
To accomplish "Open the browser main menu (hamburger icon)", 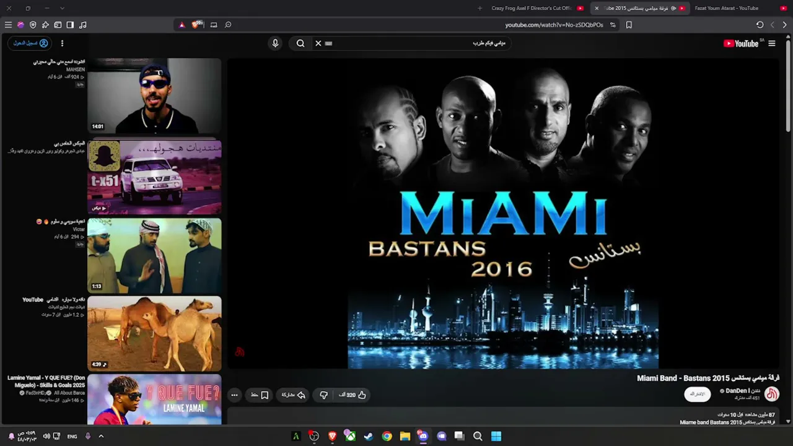I will (8, 25).
